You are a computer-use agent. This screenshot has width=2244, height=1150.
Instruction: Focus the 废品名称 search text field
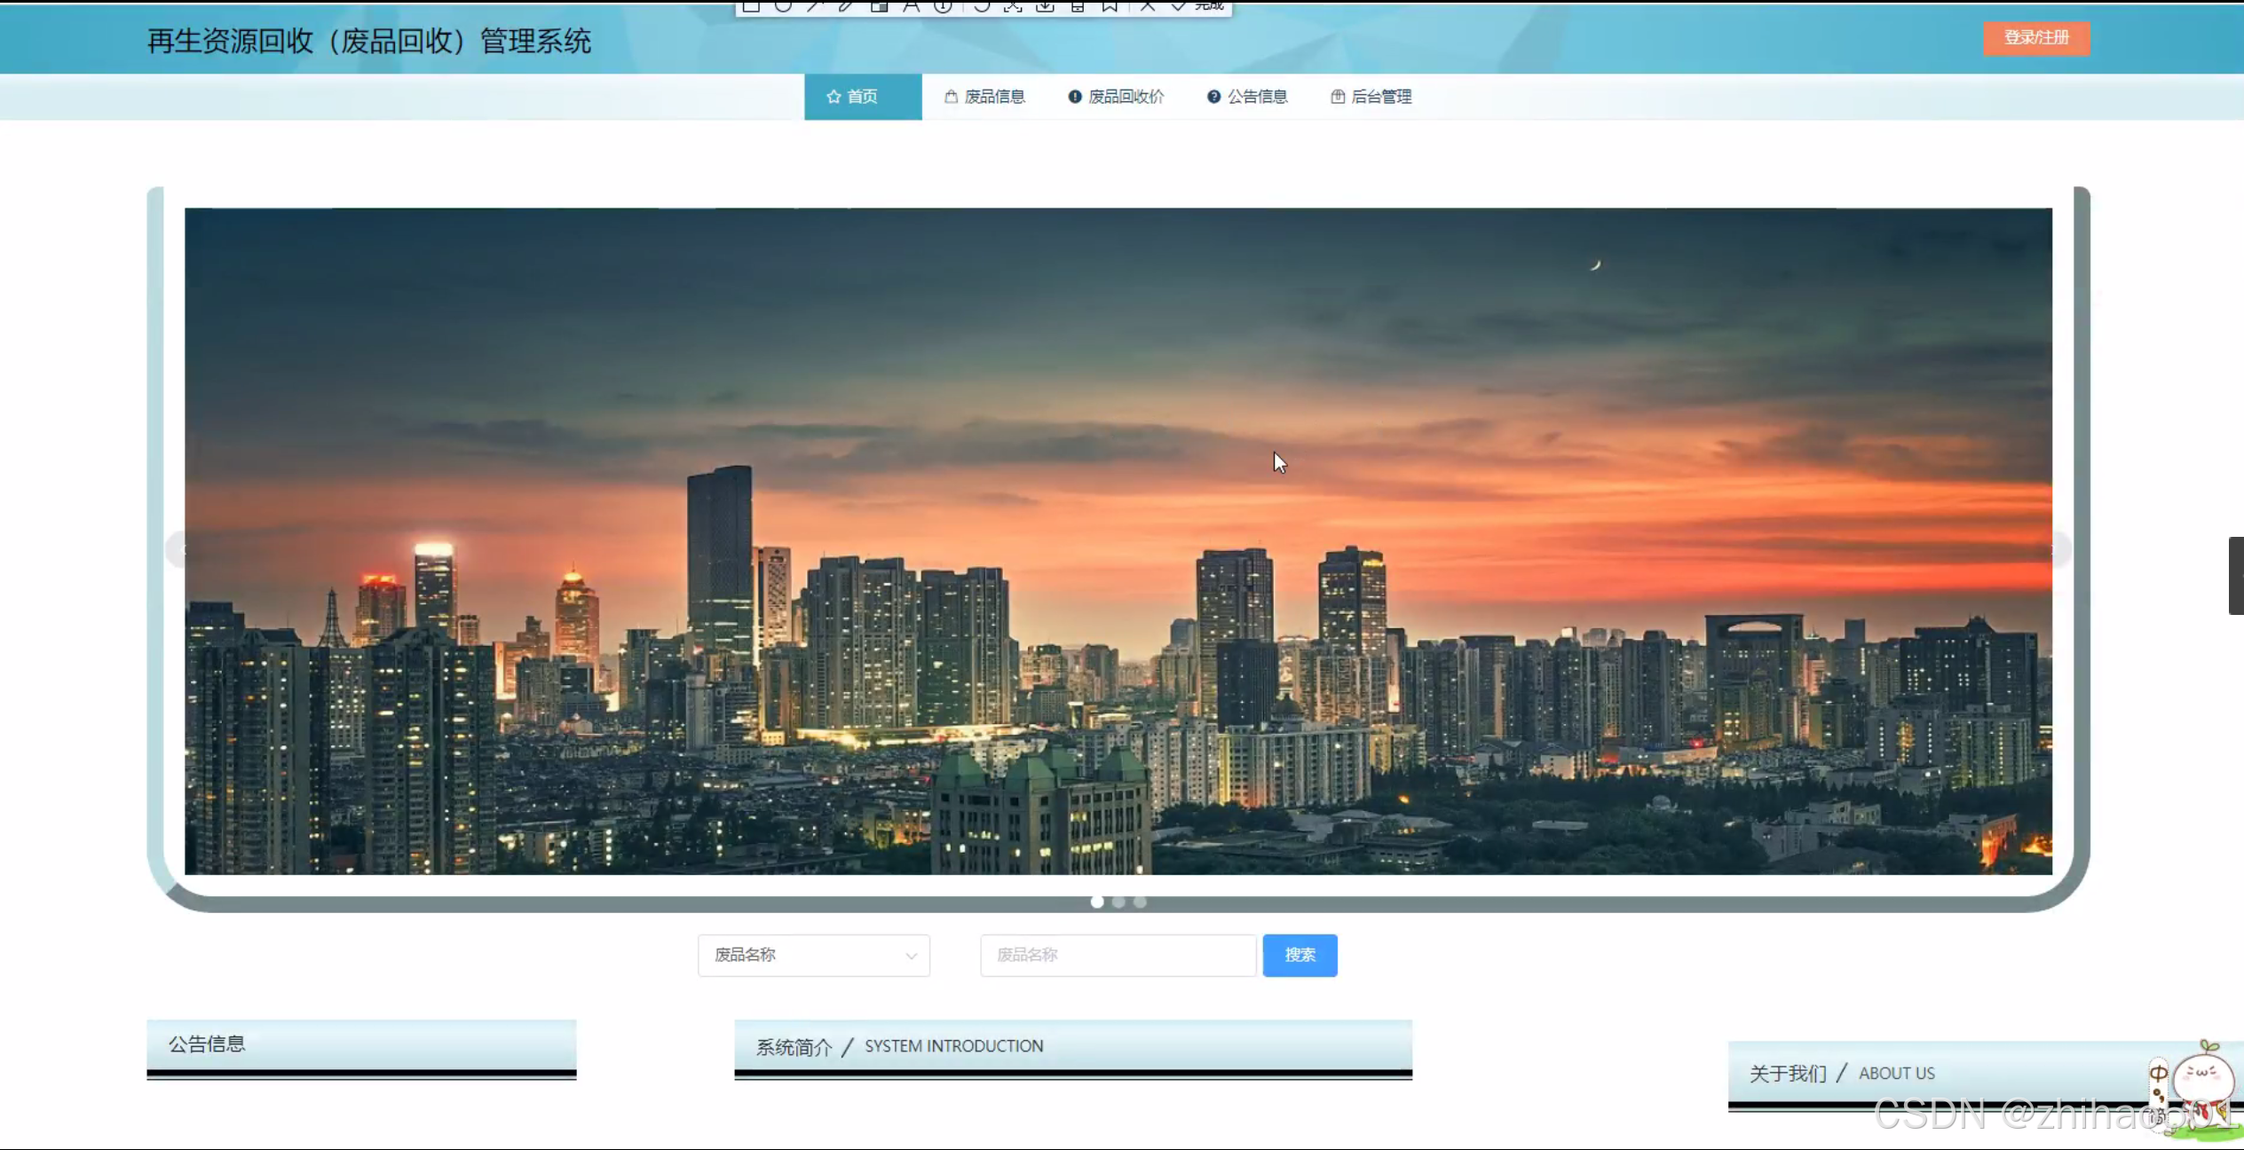1118,956
